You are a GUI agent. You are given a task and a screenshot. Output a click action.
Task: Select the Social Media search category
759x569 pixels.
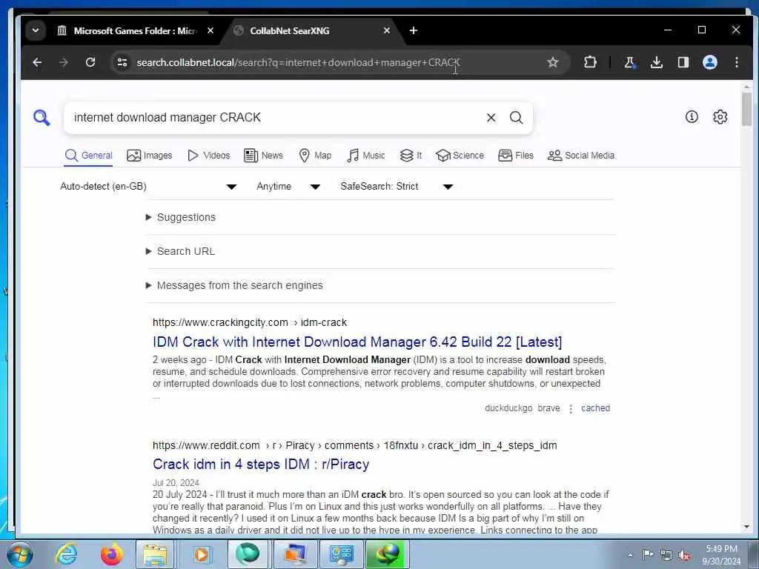pyautogui.click(x=581, y=156)
